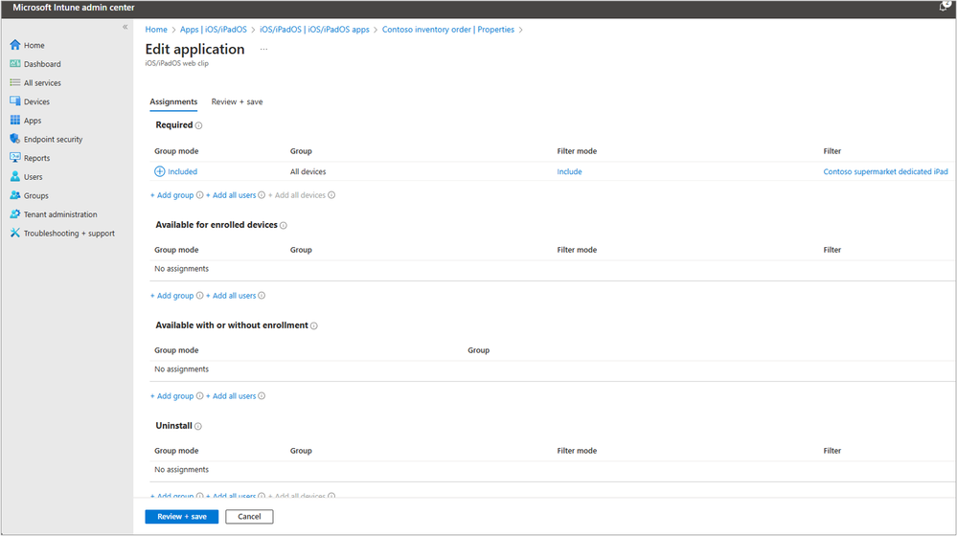Click the iOS/iPadOS apps breadcrumb

(314, 30)
